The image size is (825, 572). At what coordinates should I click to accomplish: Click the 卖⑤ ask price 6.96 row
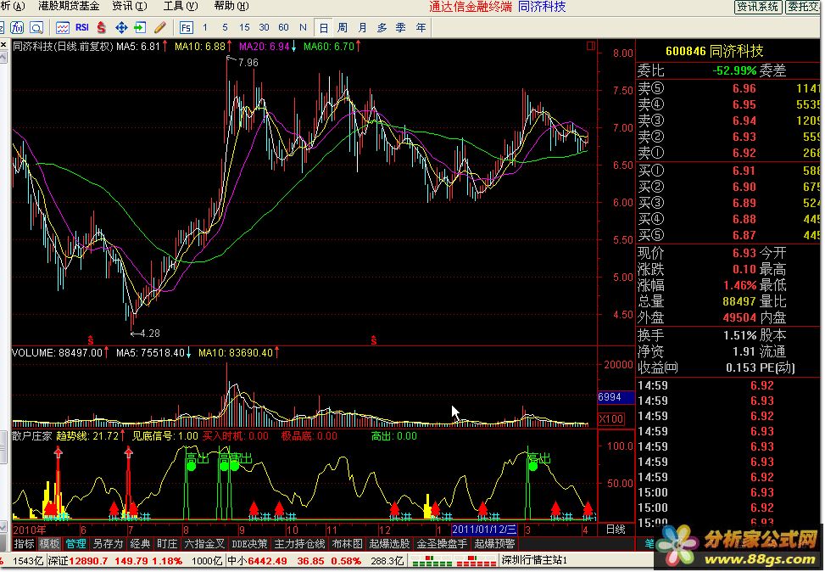(728, 88)
